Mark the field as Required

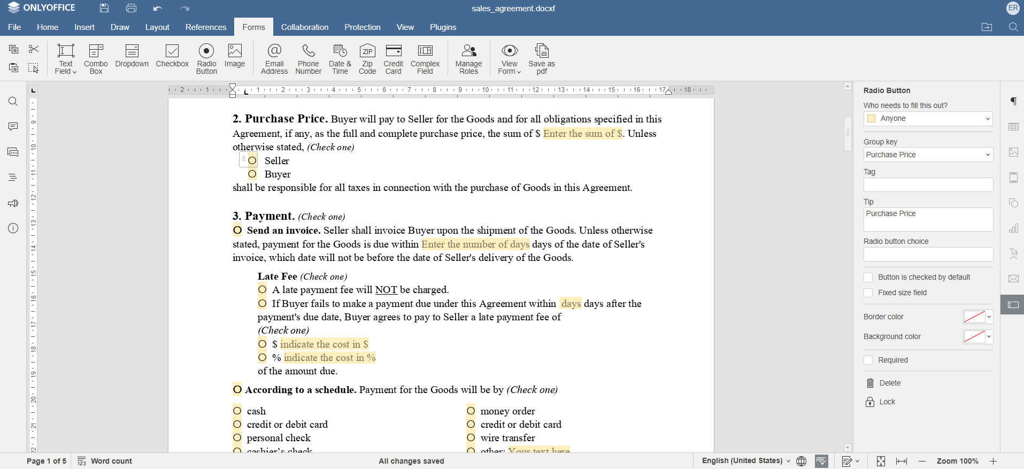click(868, 360)
